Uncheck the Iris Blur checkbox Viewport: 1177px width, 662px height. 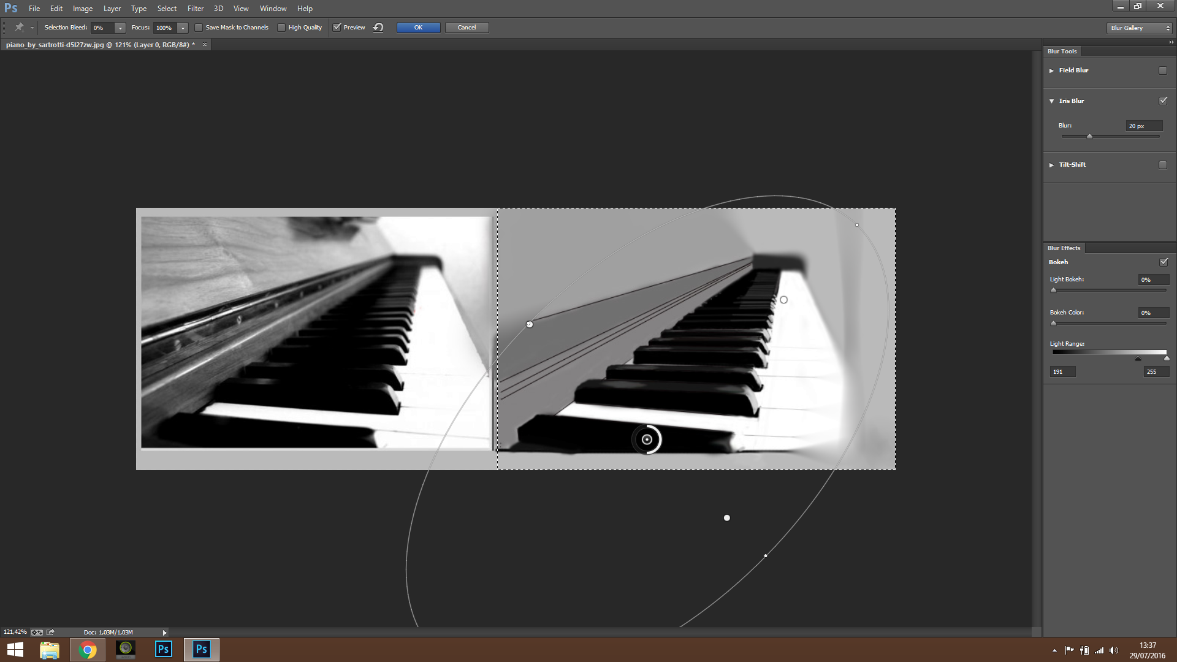pyautogui.click(x=1163, y=101)
